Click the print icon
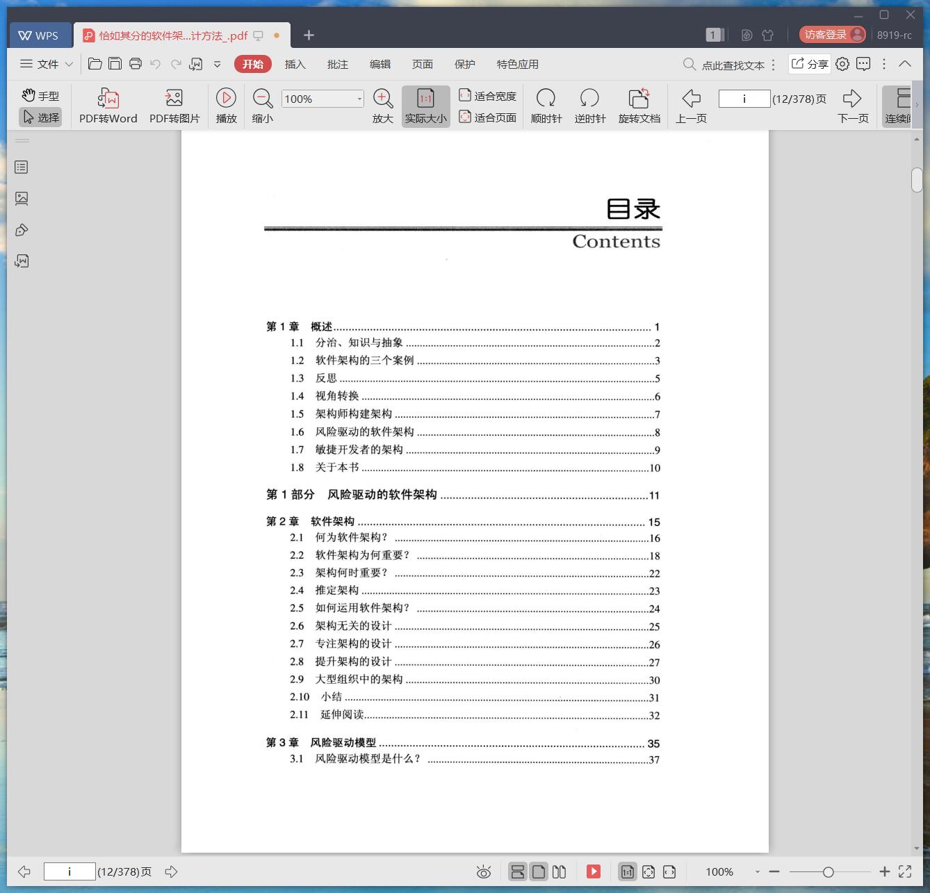This screenshot has height=893, width=930. click(x=136, y=64)
